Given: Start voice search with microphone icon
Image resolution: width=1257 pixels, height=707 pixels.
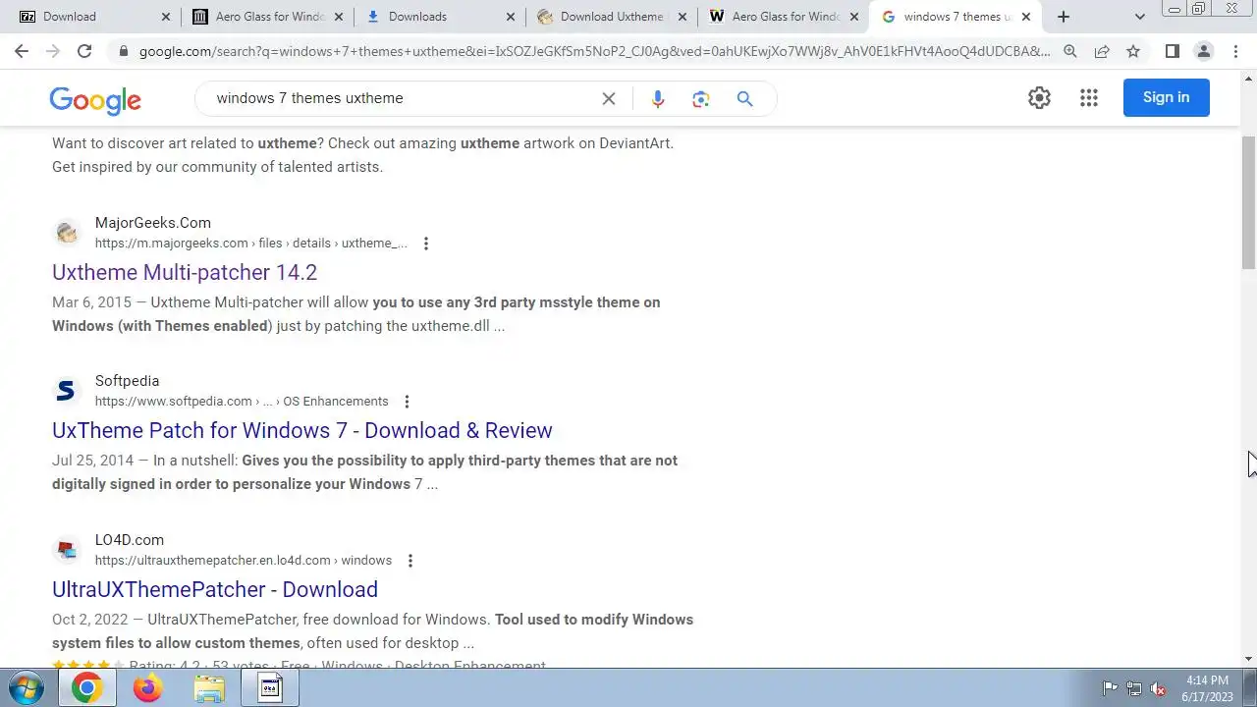Looking at the screenshot, I should (658, 98).
